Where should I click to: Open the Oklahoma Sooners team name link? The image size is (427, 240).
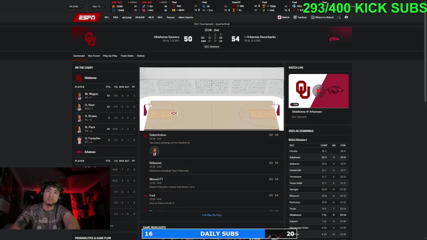[166, 37]
